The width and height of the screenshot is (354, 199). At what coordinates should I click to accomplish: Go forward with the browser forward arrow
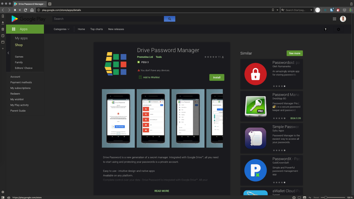point(9,10)
